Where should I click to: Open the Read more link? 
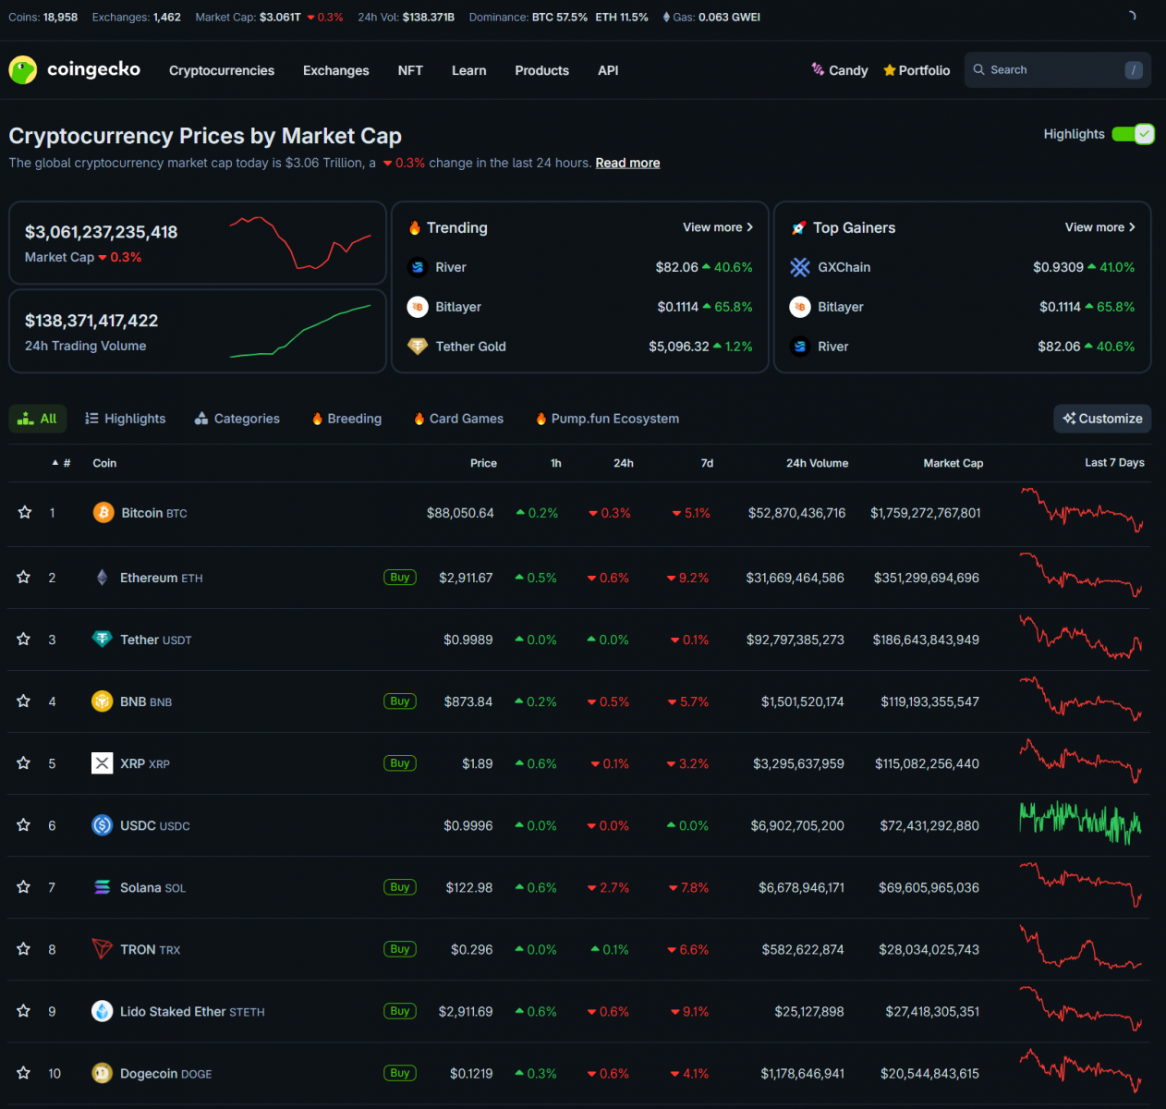627,163
